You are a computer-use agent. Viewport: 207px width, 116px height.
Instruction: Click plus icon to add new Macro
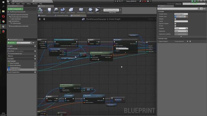(x=35, y=56)
